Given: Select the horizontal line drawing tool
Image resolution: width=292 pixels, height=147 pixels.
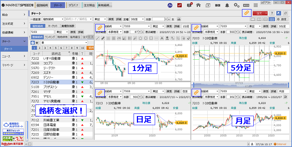Looking at the screenshot, I should (x=157, y=38).
